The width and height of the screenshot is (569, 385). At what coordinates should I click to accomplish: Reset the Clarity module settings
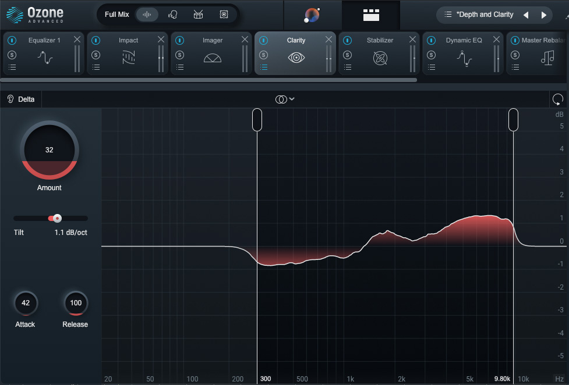pyautogui.click(x=557, y=99)
